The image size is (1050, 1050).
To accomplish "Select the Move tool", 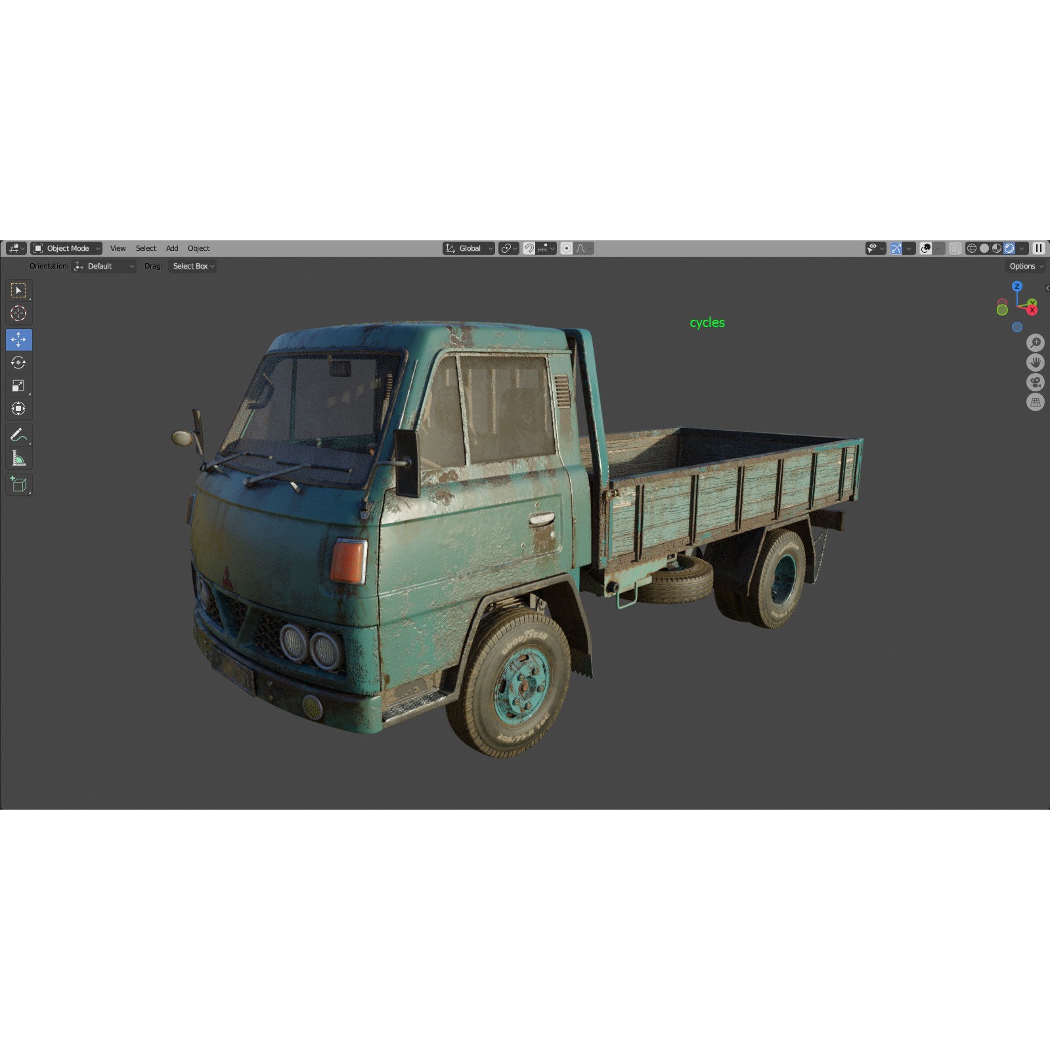I will (18, 339).
